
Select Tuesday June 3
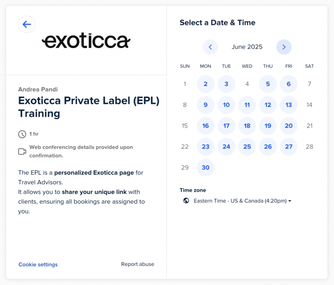click(226, 84)
